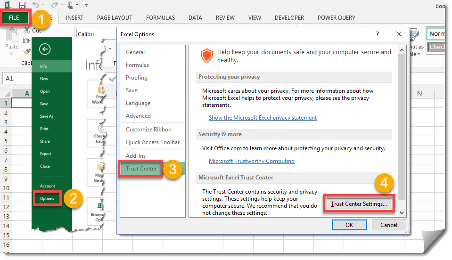This screenshot has height=260, width=452.
Task: Switch to the DATA tab
Action: click(x=195, y=18)
